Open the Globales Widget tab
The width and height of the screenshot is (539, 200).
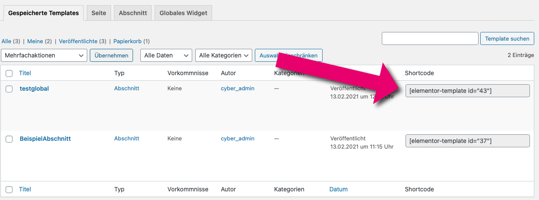click(x=184, y=13)
